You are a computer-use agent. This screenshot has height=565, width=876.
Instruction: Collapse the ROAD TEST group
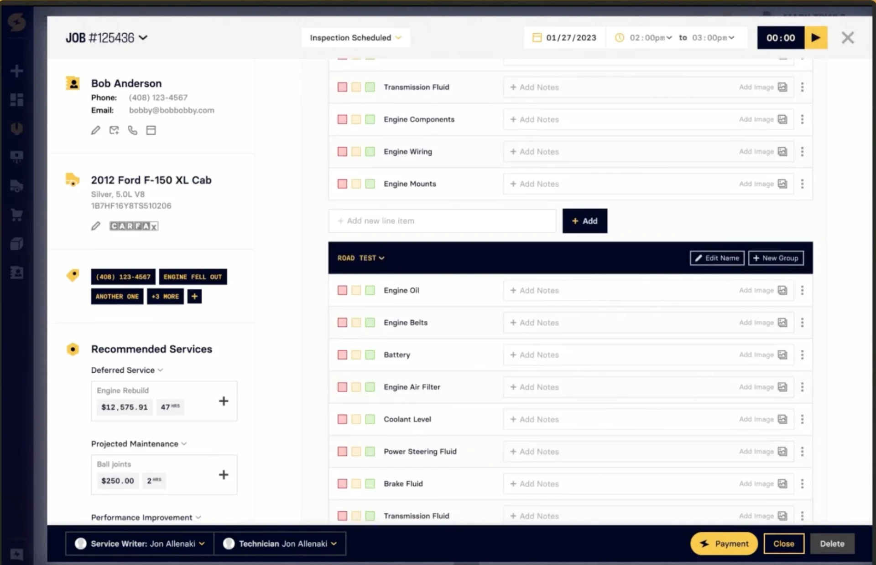pyautogui.click(x=361, y=258)
